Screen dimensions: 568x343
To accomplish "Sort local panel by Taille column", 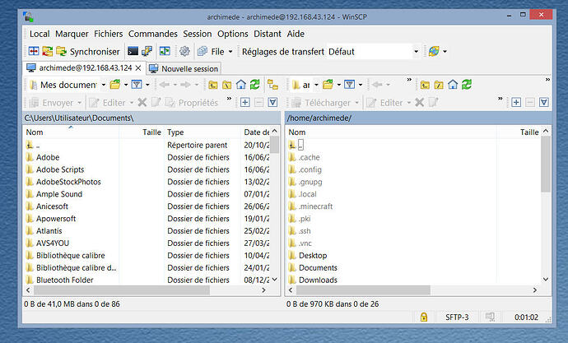I will pos(142,132).
